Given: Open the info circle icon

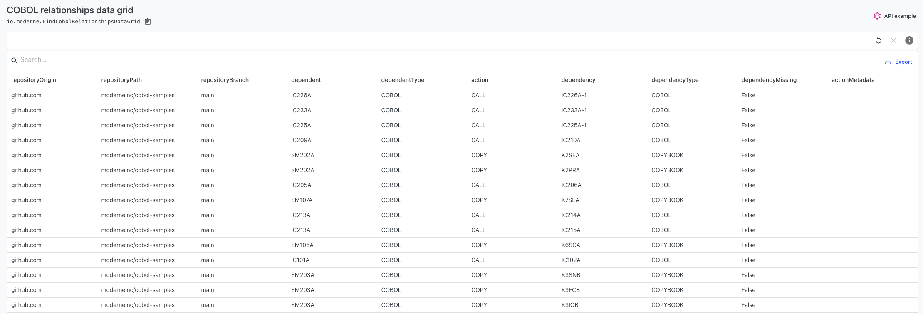Looking at the screenshot, I should 909,40.
